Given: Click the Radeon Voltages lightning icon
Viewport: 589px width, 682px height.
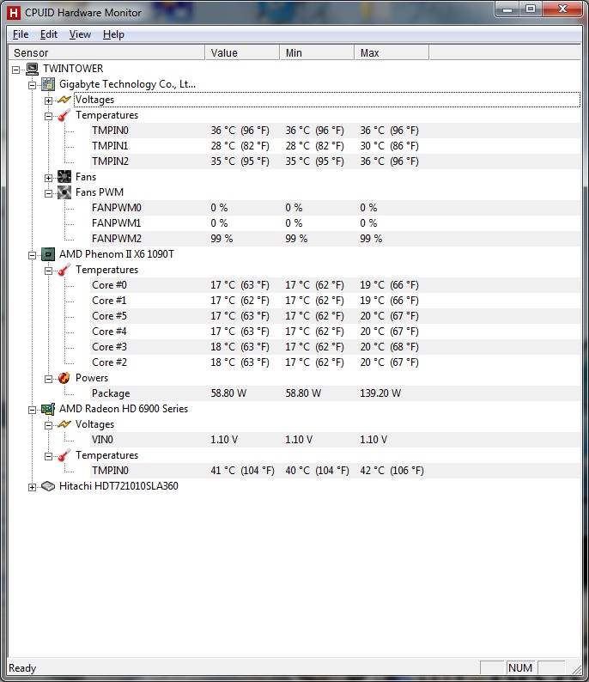Looking at the screenshot, I should (x=64, y=424).
